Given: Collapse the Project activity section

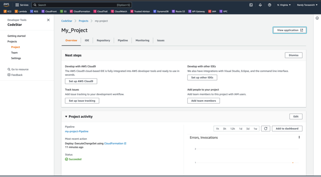Looking at the screenshot, I should point(66,116).
